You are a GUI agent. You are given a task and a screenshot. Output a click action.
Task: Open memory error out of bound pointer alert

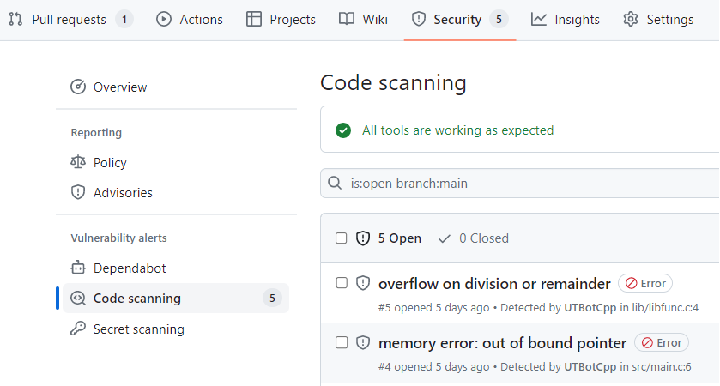pyautogui.click(x=502, y=343)
